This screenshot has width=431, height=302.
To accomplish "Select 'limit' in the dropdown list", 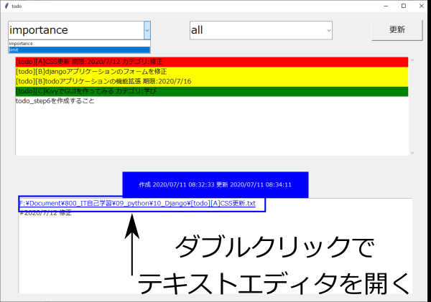I will 80,50.
